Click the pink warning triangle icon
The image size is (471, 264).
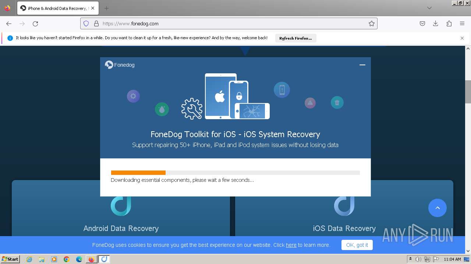tap(310, 103)
